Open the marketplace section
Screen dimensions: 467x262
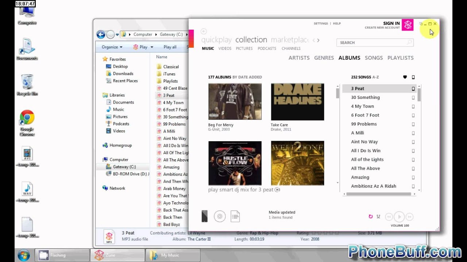click(290, 40)
